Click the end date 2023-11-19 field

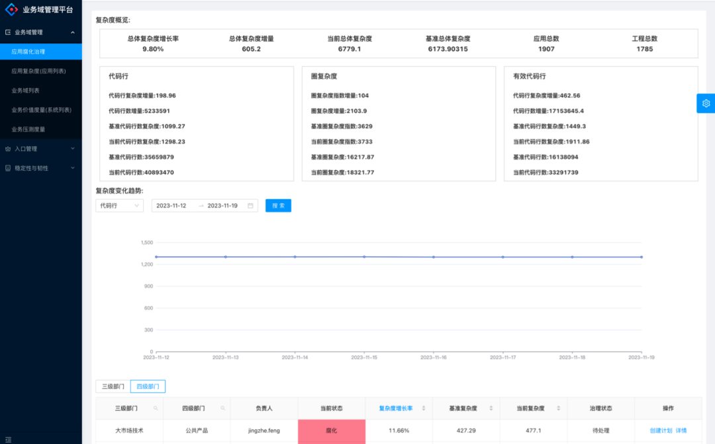click(222, 206)
